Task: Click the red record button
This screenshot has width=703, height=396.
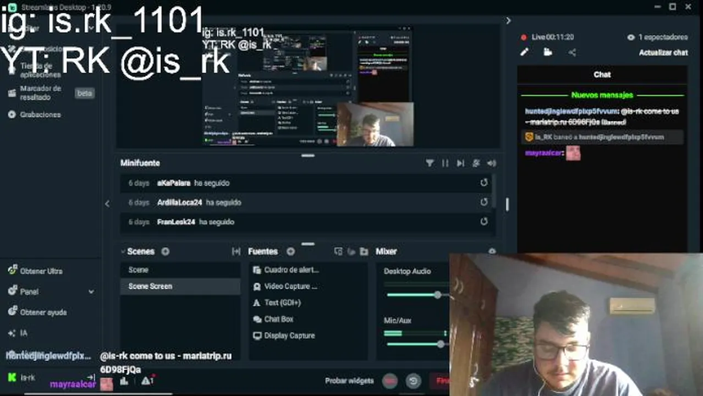Action: [390, 381]
